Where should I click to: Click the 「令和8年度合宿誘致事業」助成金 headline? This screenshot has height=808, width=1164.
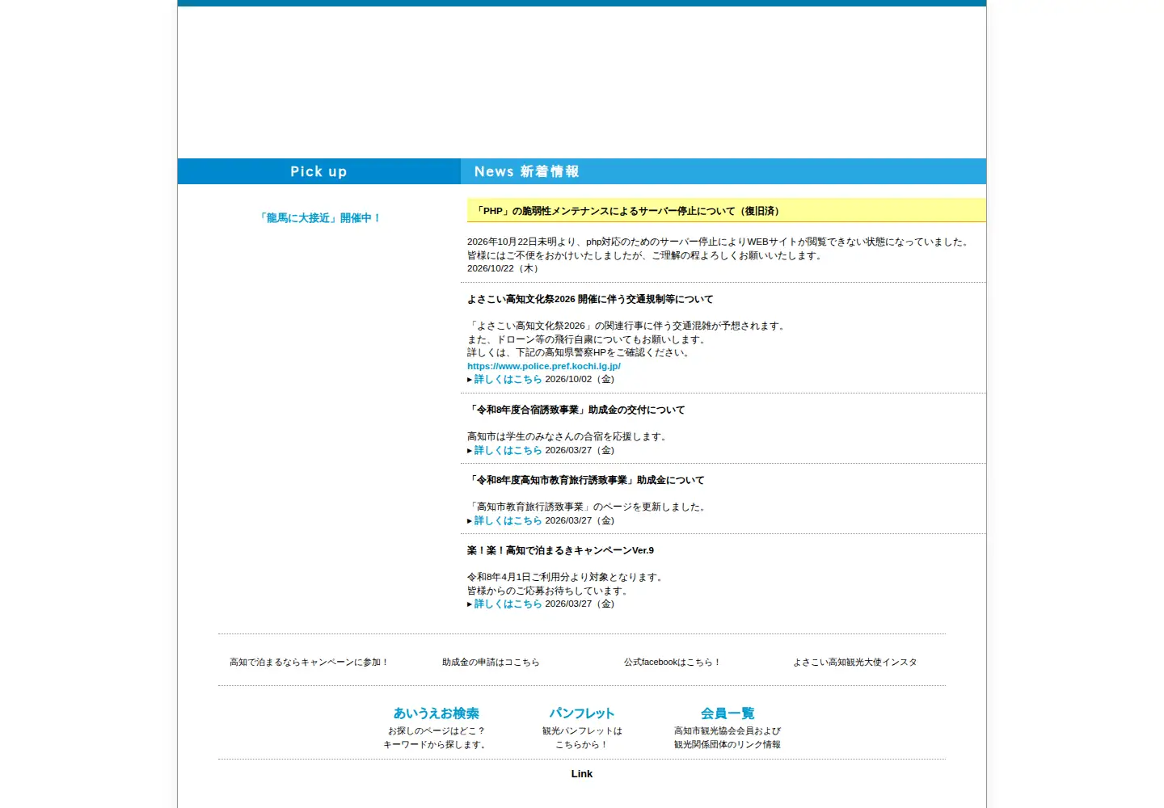click(x=576, y=410)
